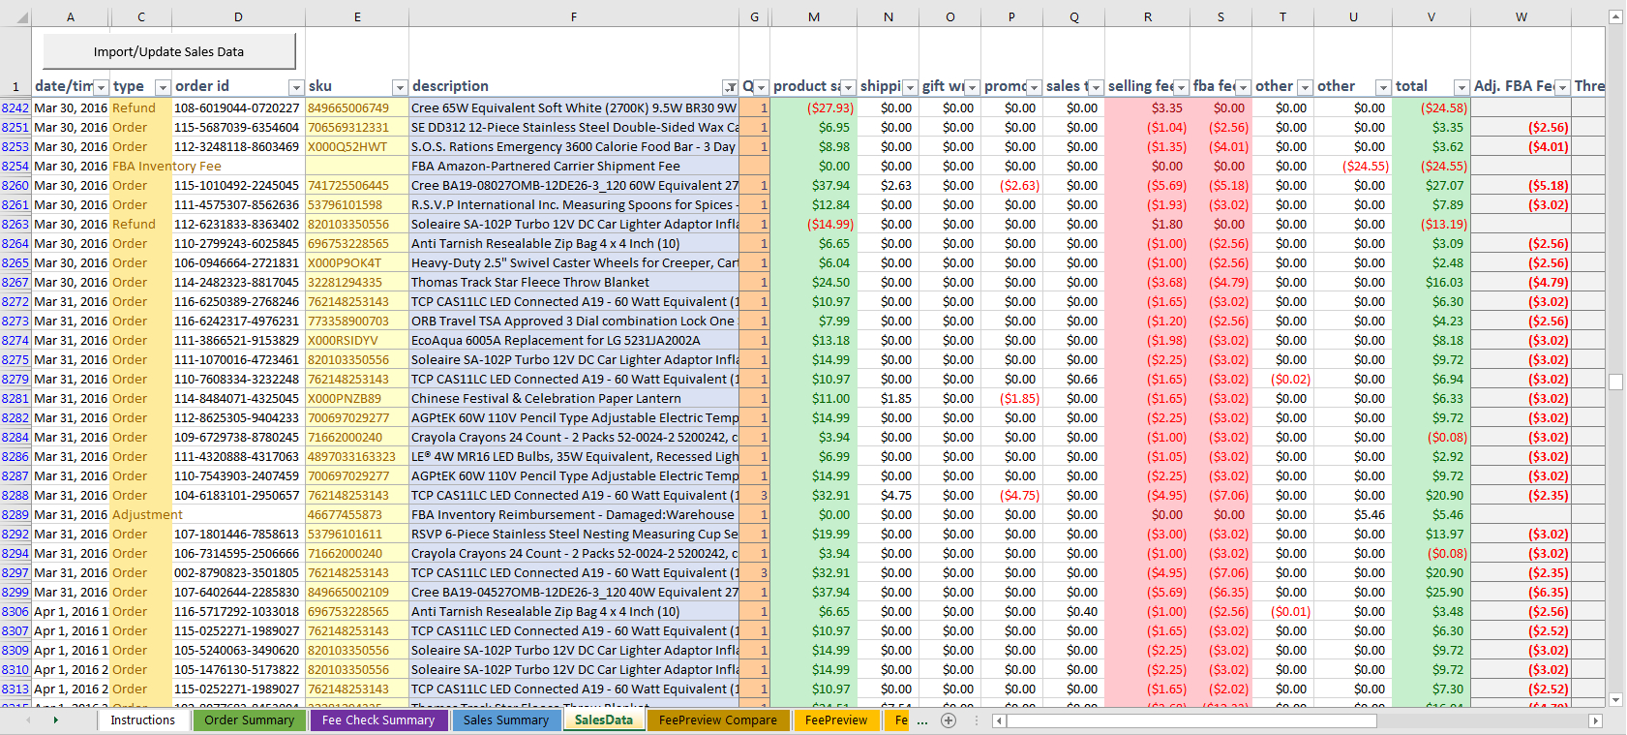Go to the FeePreview Compare sheet tab
1627x735 pixels.
tap(717, 720)
